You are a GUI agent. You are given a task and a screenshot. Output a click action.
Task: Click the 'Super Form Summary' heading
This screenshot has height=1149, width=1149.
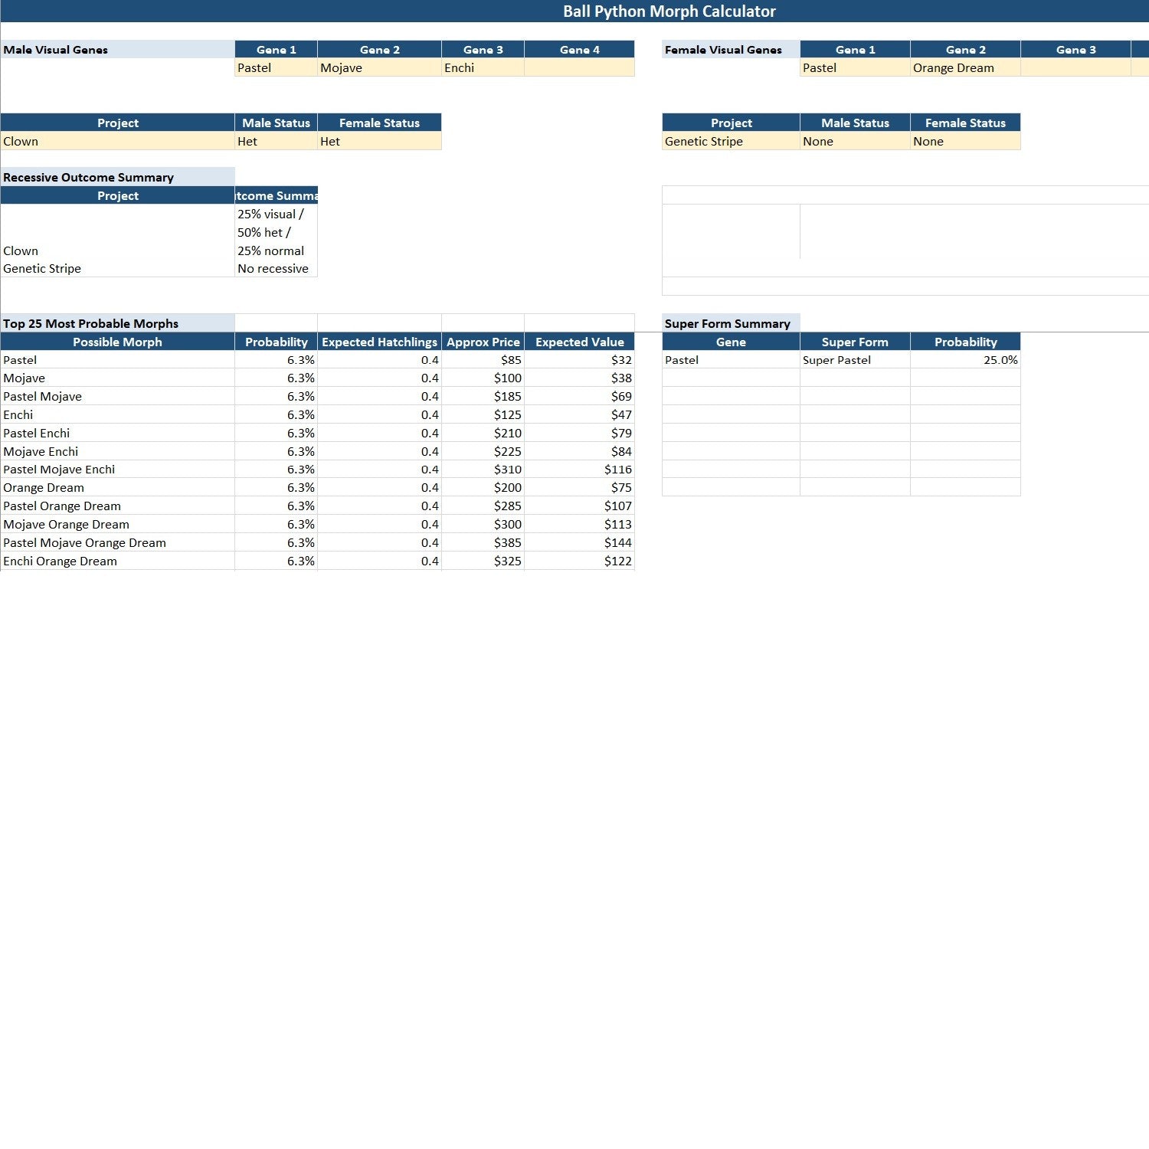[x=727, y=323]
